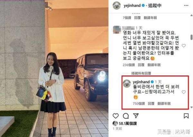
Task: Advance to next photo with carousel arrow
Action: pyautogui.click(x=102, y=74)
